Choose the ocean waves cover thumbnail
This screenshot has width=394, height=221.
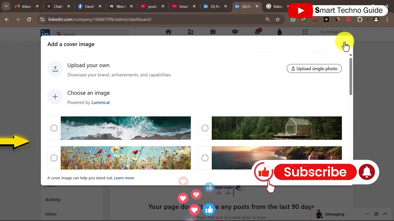pyautogui.click(x=126, y=128)
